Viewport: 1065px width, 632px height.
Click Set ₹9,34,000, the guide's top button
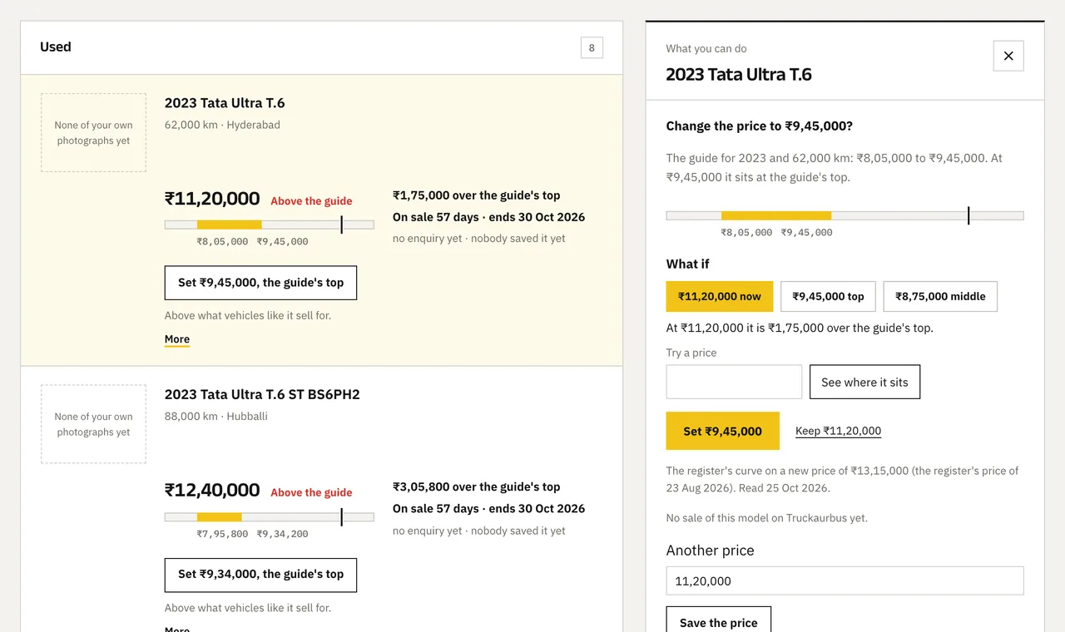(260, 575)
